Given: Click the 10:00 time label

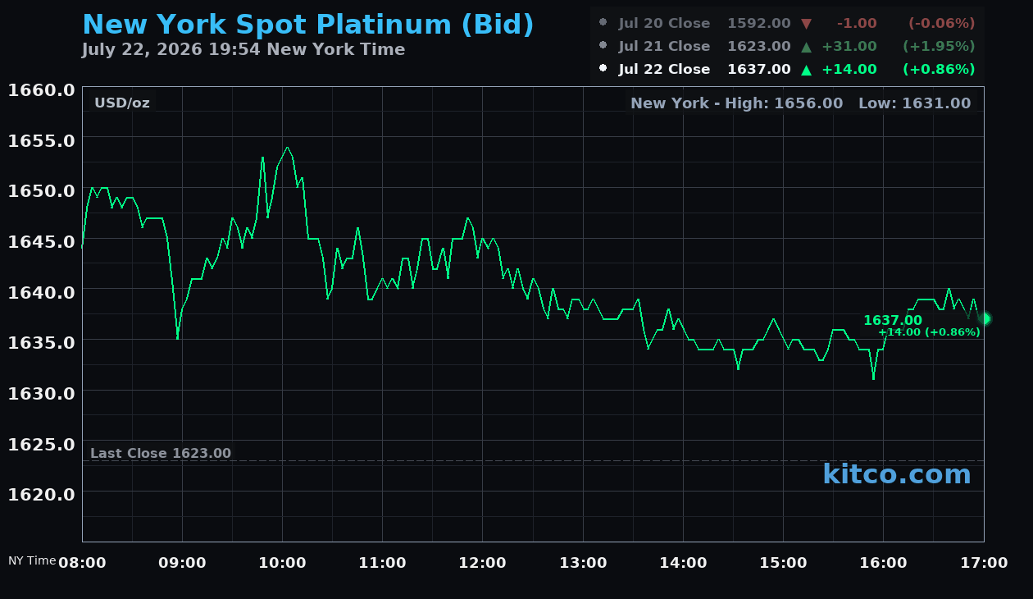Looking at the screenshot, I should click(x=282, y=563).
